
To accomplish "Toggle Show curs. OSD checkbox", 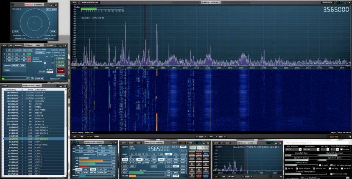I will pos(331,174).
